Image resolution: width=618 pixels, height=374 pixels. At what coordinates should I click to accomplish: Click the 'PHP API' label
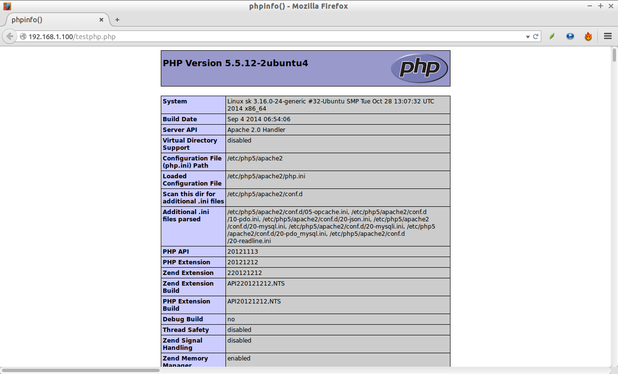pyautogui.click(x=176, y=252)
